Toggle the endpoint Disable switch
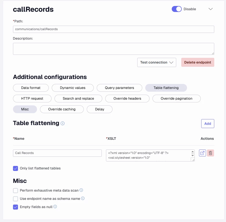The image size is (226, 222). click(x=176, y=9)
